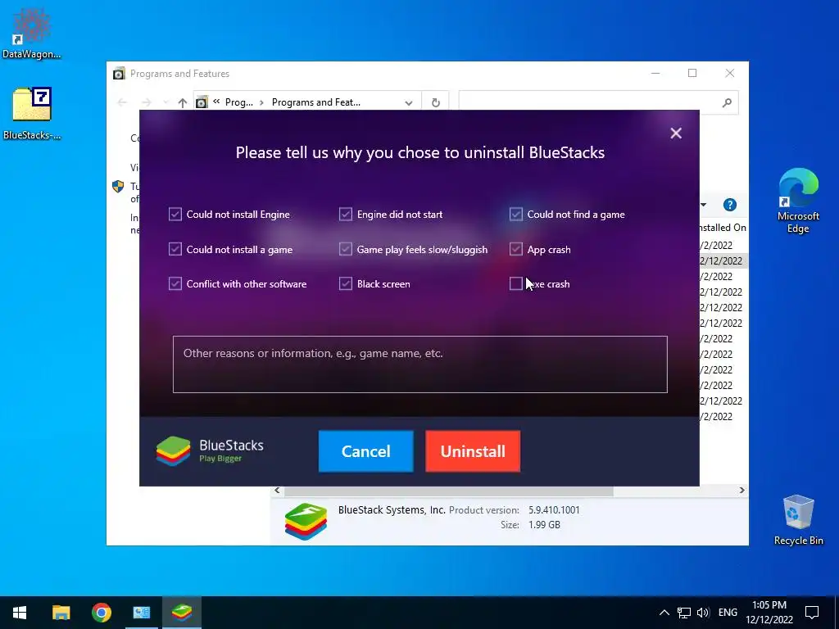This screenshot has height=629, width=839.
Task: Uncheck Game play feels slow/sluggish
Action: pyautogui.click(x=346, y=249)
